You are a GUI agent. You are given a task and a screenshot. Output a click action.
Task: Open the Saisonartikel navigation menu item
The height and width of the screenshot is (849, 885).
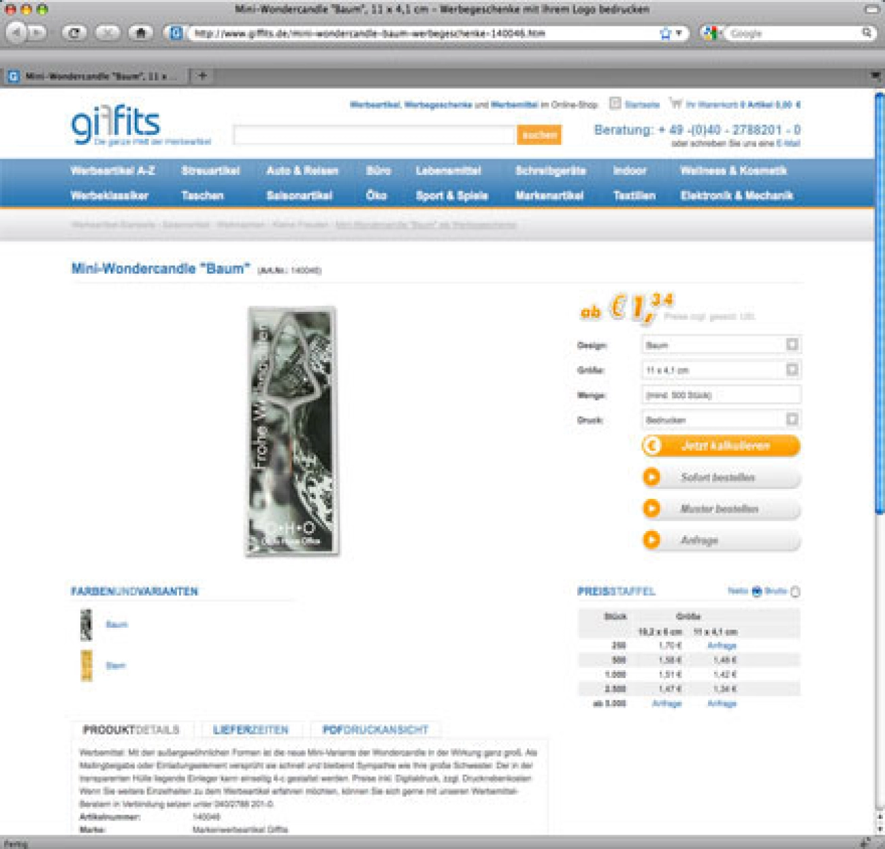[x=299, y=196]
